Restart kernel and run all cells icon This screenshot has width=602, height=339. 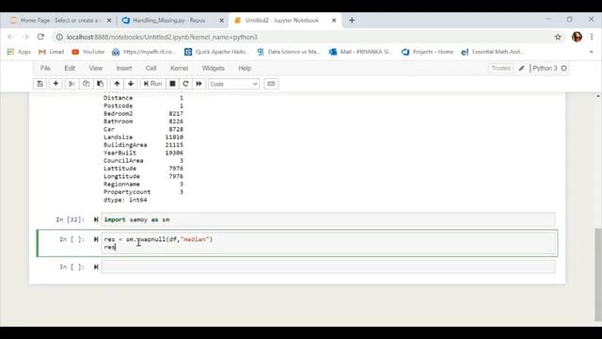tap(198, 84)
